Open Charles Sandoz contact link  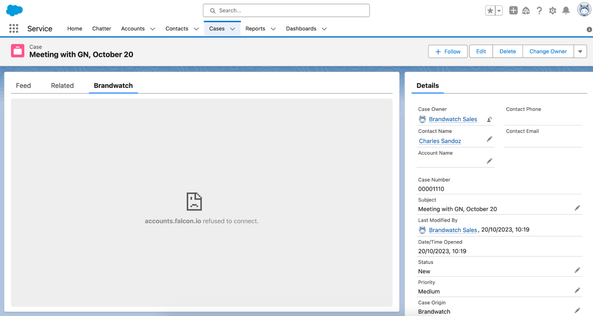pyautogui.click(x=440, y=141)
